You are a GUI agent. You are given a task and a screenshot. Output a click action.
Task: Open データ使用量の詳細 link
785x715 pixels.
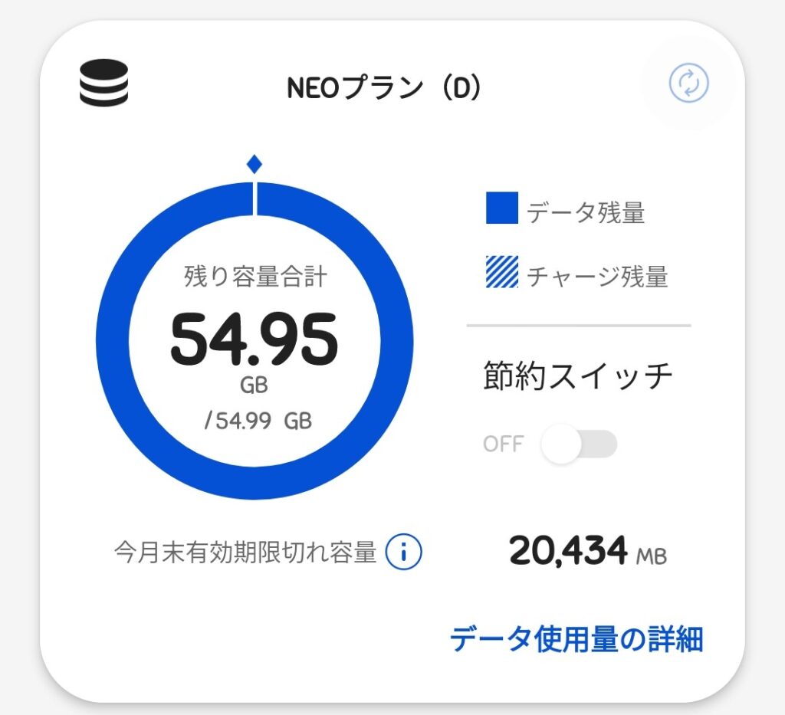(x=576, y=638)
